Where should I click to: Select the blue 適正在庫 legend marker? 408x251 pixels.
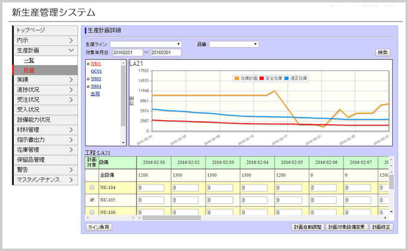pyautogui.click(x=286, y=78)
